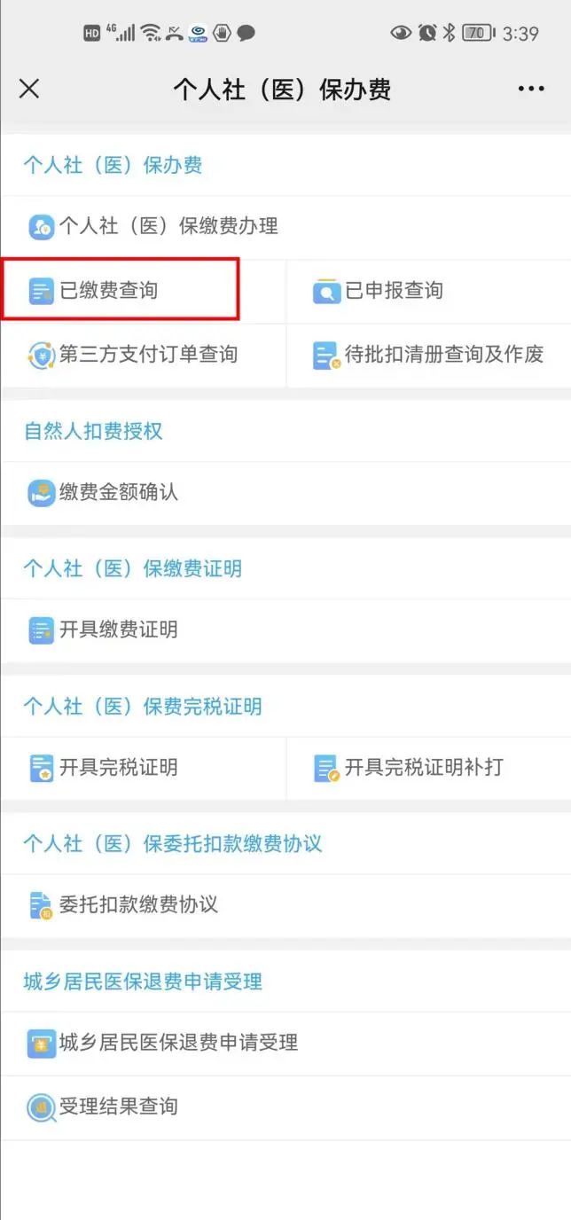Click the 个人社（医）保缴费办理 icon

click(x=41, y=227)
